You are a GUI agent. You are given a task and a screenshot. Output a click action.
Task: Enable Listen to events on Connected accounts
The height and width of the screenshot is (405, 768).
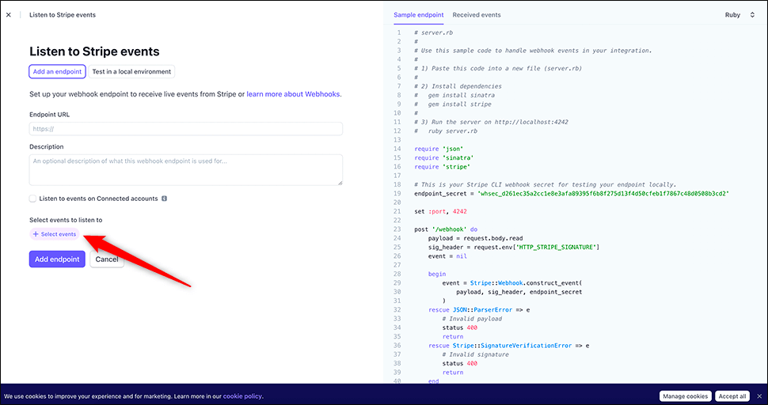click(32, 199)
